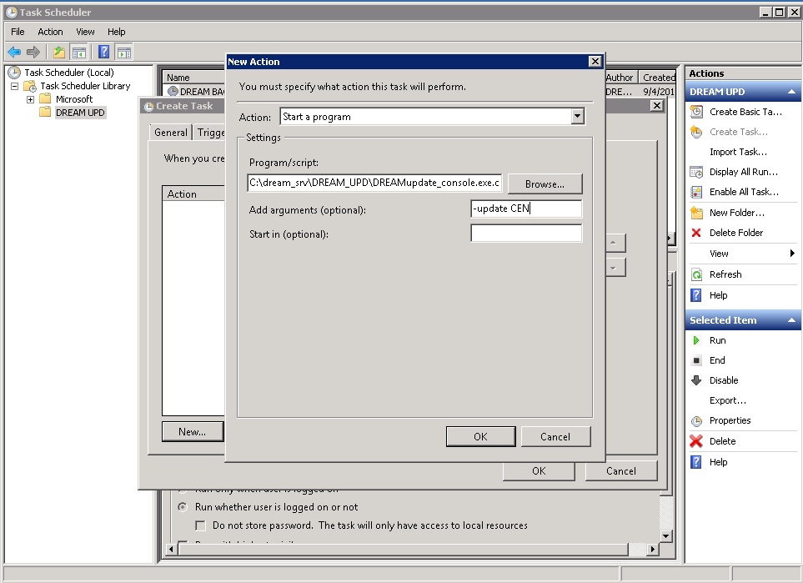Screen dimensions: 803x583
Task: Close the New Action dialog
Action: pyautogui.click(x=595, y=62)
